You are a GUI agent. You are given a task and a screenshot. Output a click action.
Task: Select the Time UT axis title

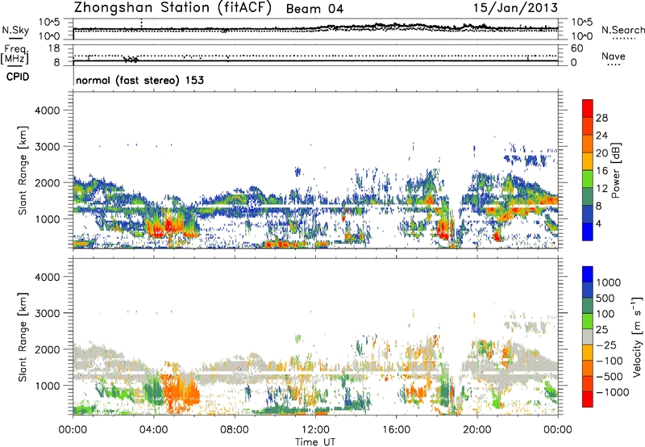315,442
